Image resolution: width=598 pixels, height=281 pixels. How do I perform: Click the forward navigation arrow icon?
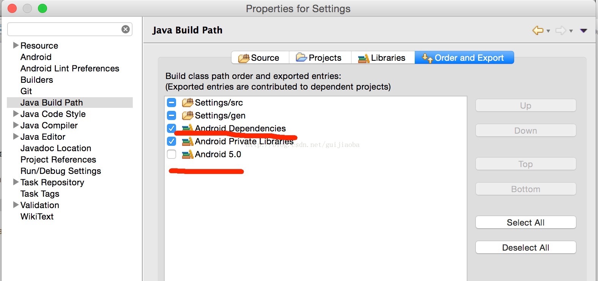click(x=560, y=30)
